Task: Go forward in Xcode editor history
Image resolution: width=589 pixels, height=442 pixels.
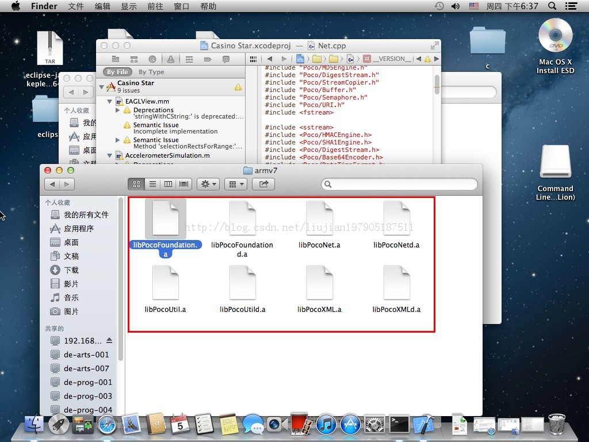Action: coord(284,59)
